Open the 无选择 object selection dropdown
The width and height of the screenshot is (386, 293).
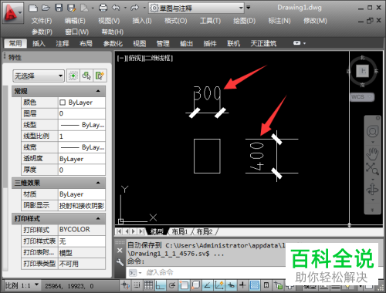pos(39,76)
